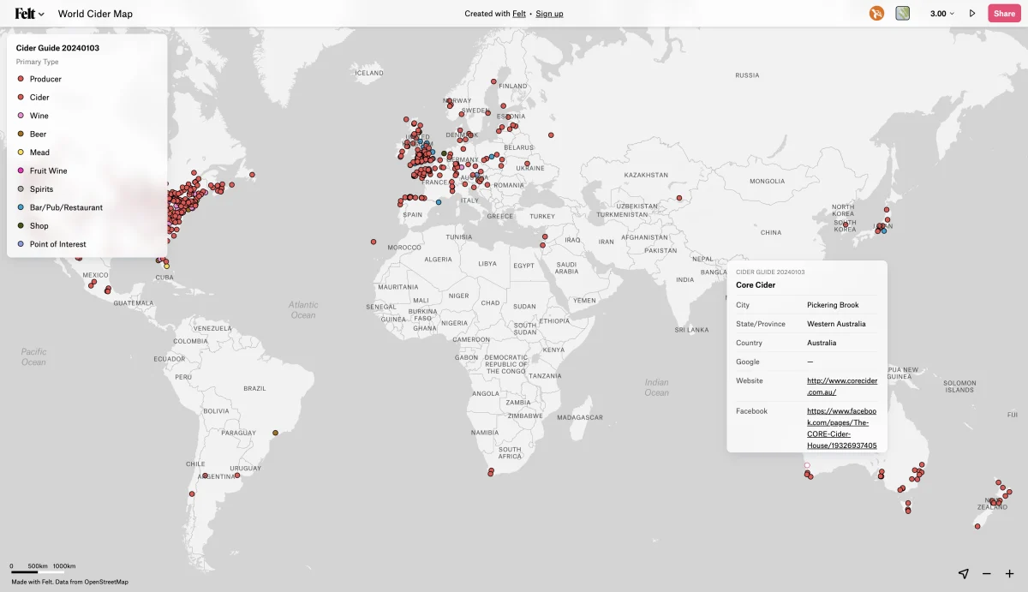Click the brown Beer marker in Brazil

pyautogui.click(x=275, y=433)
